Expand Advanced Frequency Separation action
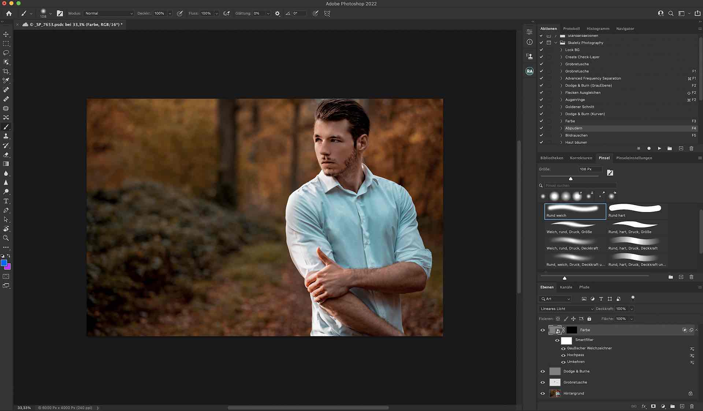703x411 pixels. 561,78
